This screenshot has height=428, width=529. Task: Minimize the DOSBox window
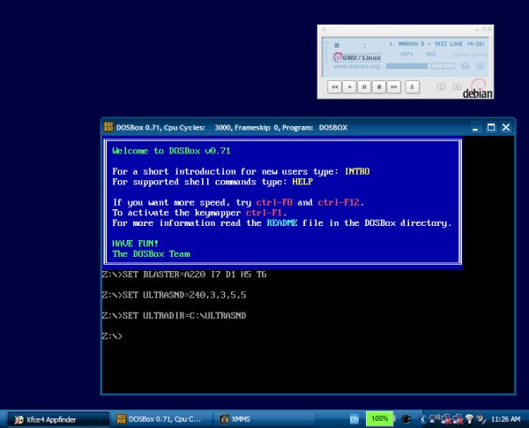pyautogui.click(x=475, y=127)
